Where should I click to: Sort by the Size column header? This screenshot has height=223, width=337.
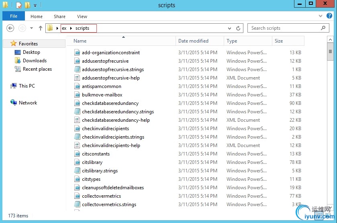(288, 41)
